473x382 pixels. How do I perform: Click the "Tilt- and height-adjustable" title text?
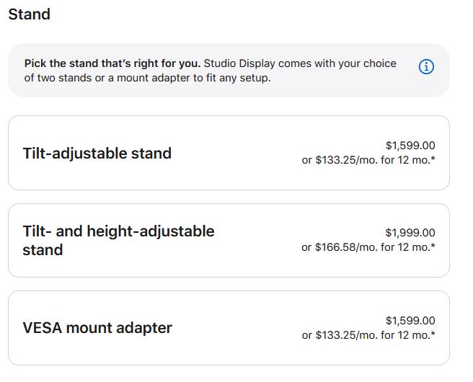(x=118, y=231)
